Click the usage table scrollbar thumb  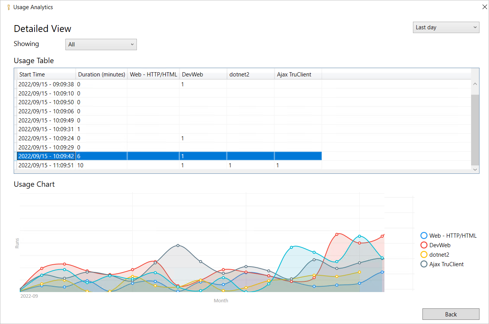(475, 129)
